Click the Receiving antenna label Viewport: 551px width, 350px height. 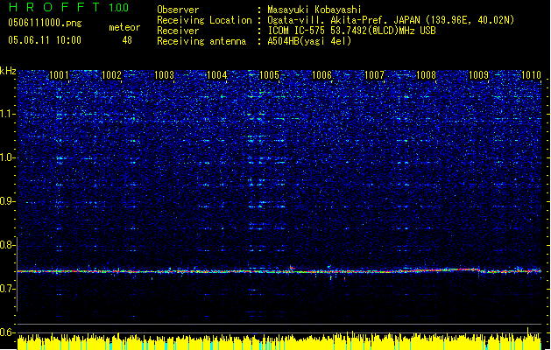pyautogui.click(x=201, y=41)
